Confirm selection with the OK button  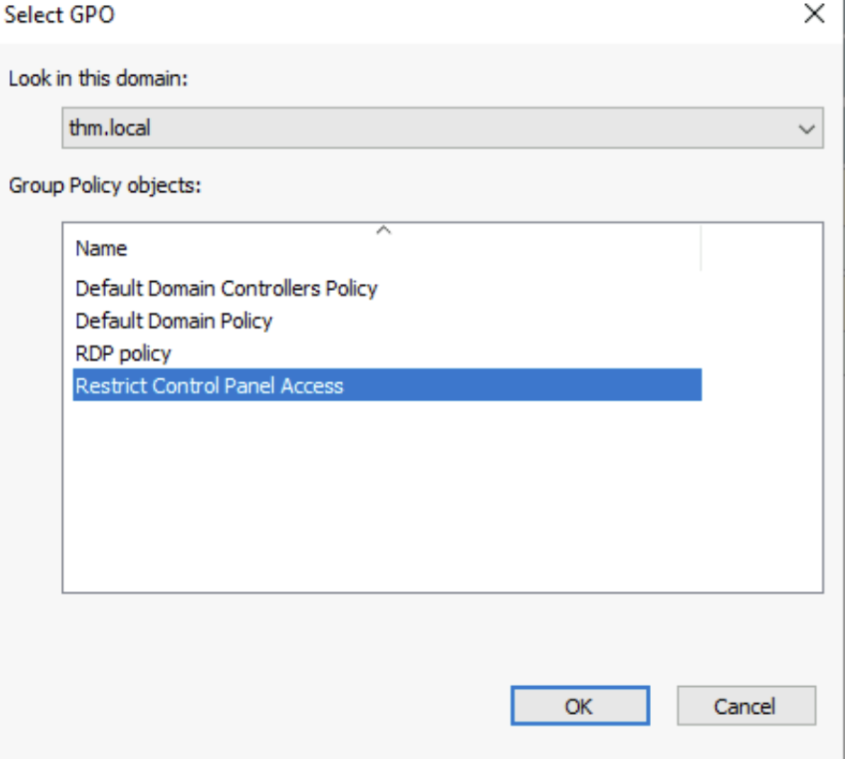[580, 706]
